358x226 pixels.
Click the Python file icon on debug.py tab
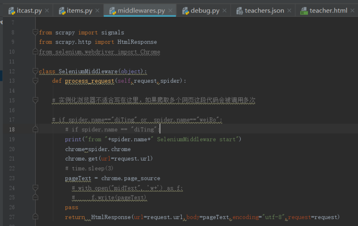185,11
